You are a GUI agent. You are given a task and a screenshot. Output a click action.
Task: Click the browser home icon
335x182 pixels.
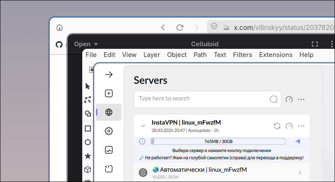tap(60, 27)
